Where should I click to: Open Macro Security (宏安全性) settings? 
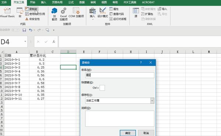coord(32,19)
